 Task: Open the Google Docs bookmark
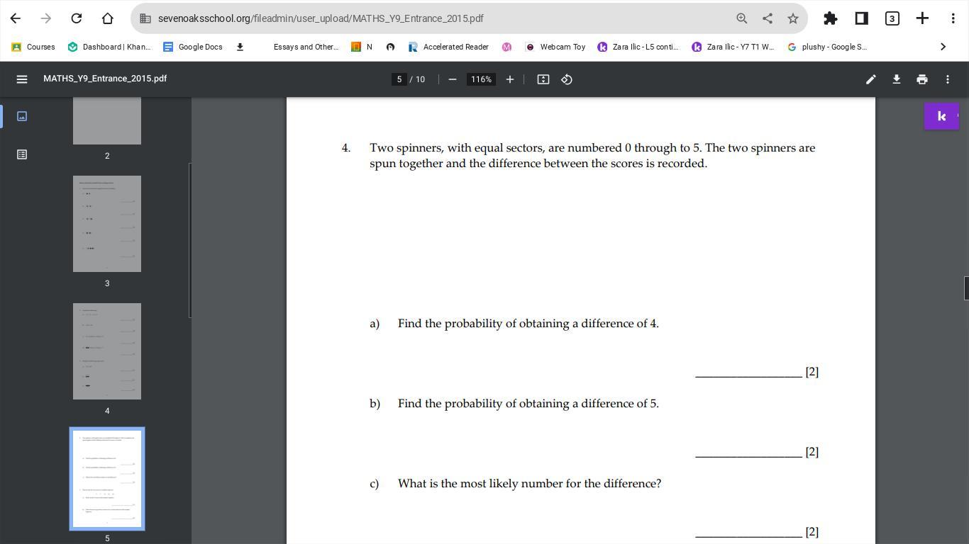click(193, 47)
